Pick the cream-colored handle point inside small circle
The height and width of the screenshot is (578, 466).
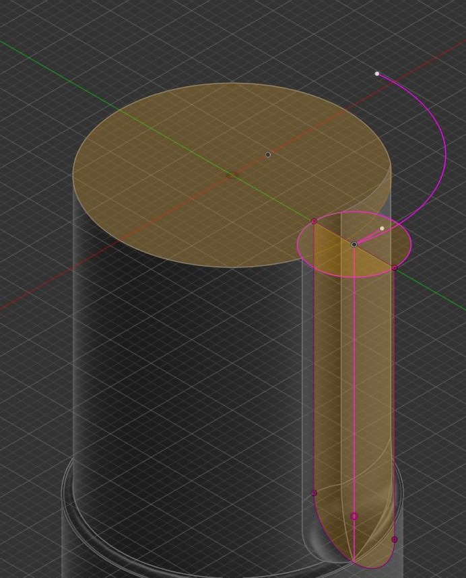click(382, 228)
